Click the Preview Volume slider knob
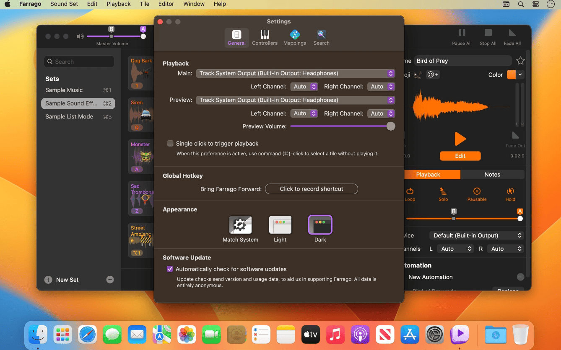Viewport: 561px width, 350px height. tap(391, 126)
